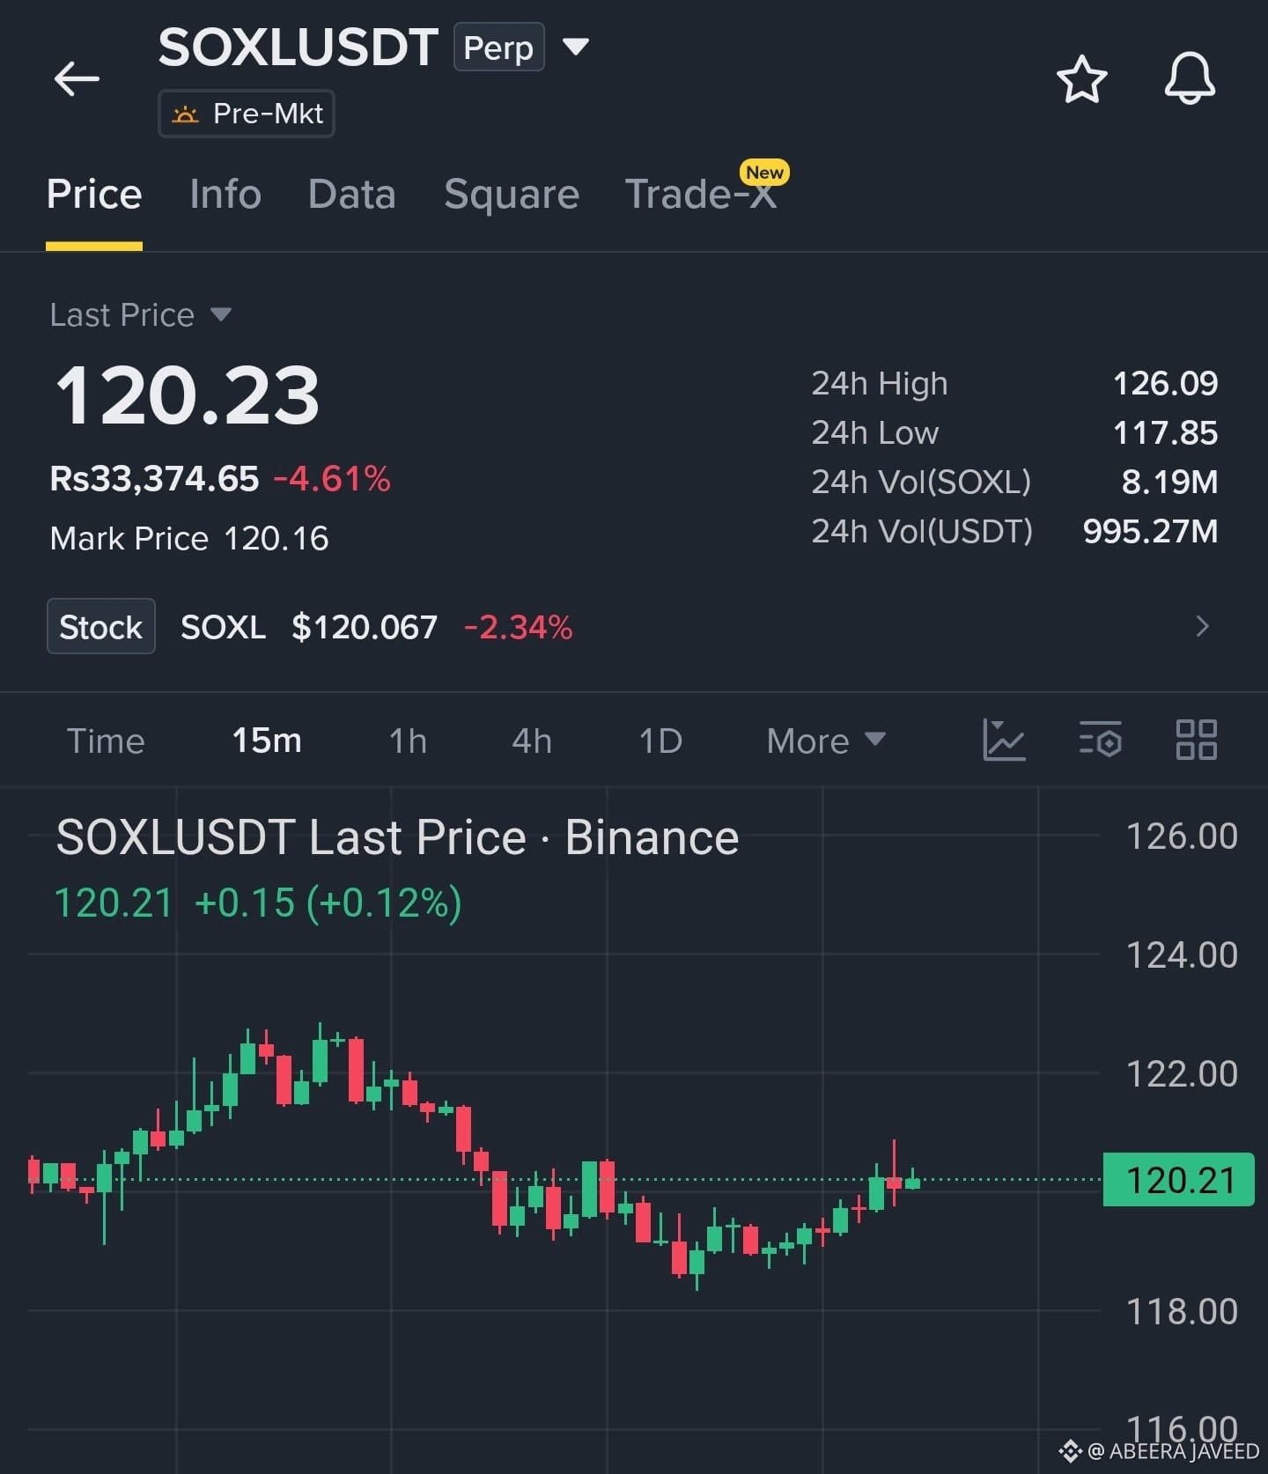
Task: Tap the SOXLUSDT Last Price · Binance chart title
Action: pos(397,836)
